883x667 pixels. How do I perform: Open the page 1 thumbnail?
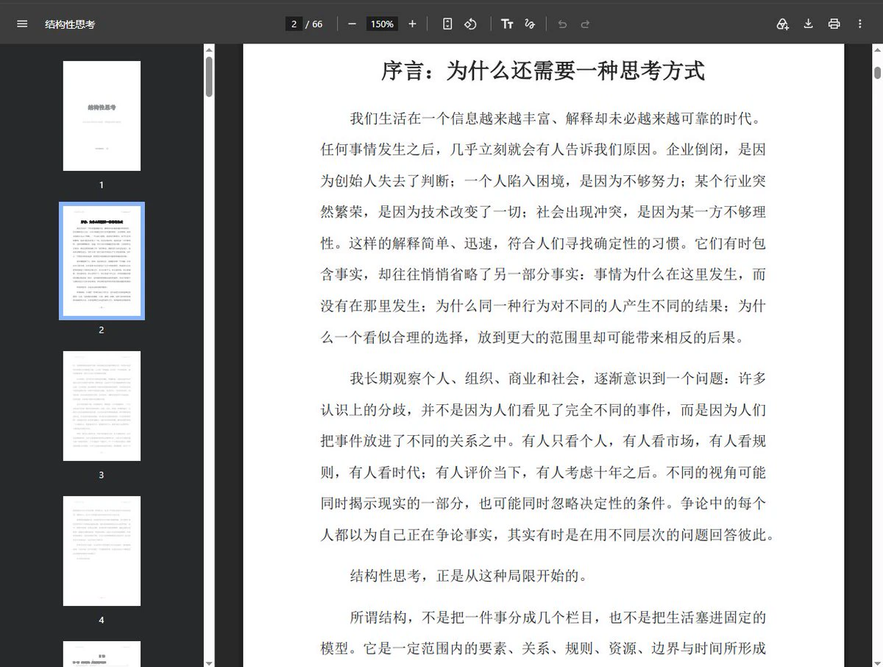tap(102, 116)
